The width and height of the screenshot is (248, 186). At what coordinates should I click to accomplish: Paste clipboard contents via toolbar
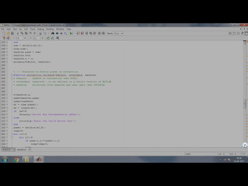pyautogui.click(x=26, y=33)
